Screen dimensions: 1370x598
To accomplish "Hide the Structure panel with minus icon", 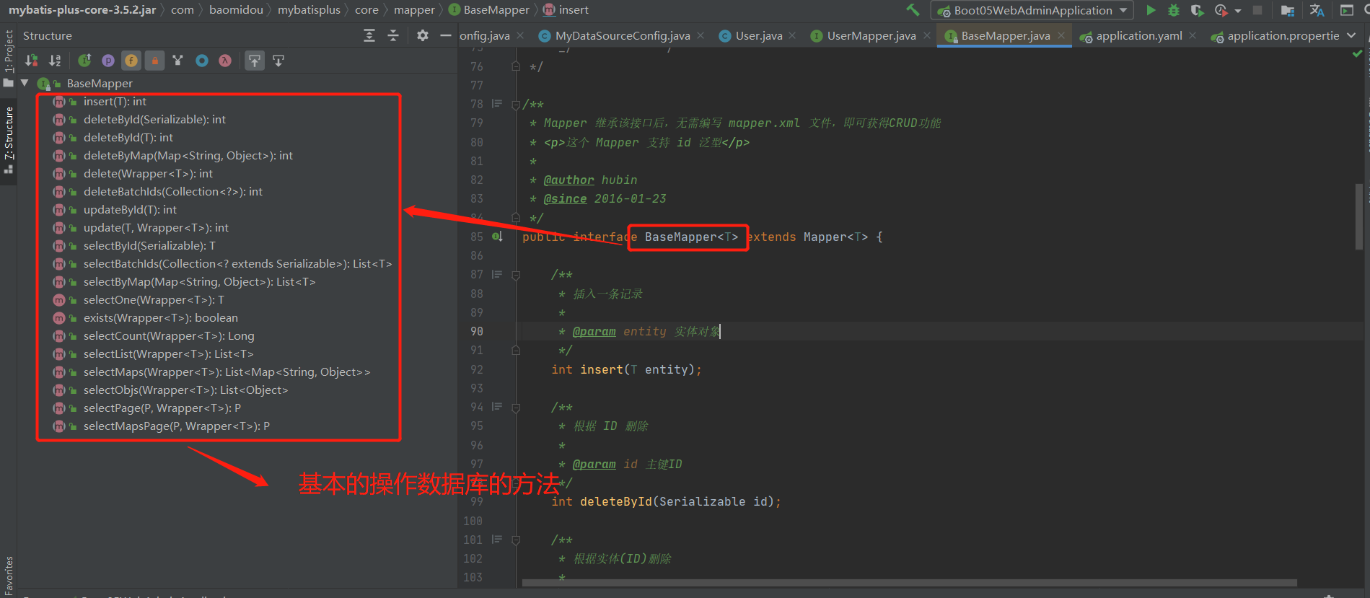I will point(446,35).
